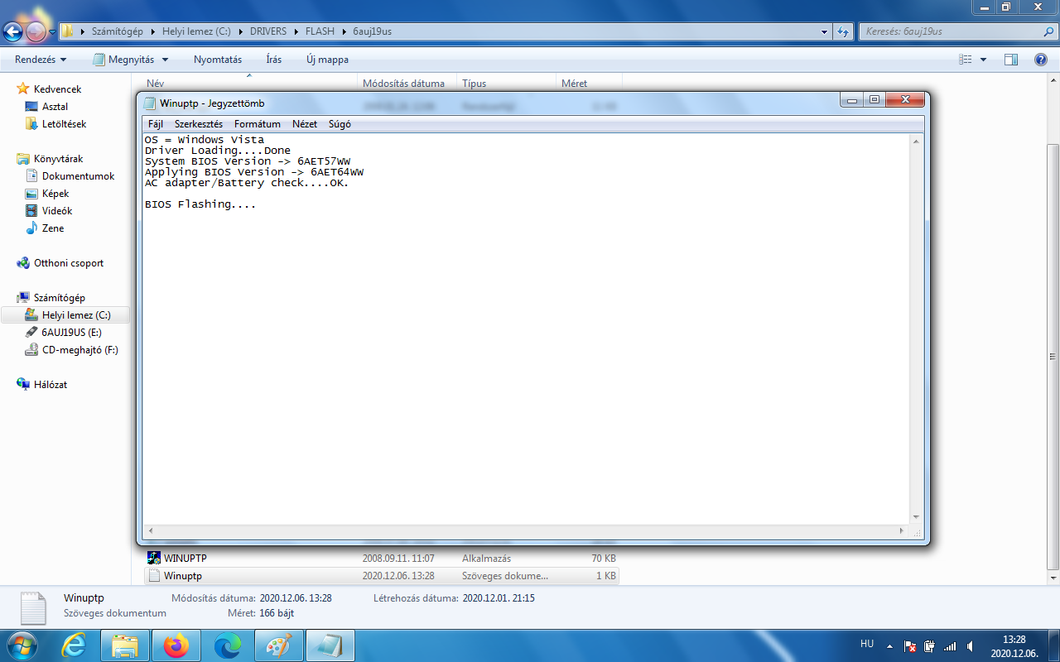Click the Notepad horizontal scrollbar right arrow

(903, 530)
